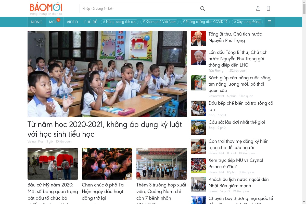The height and width of the screenshot is (204, 306).
Task: Click the Báo Mới logo
Action: coord(46,8)
